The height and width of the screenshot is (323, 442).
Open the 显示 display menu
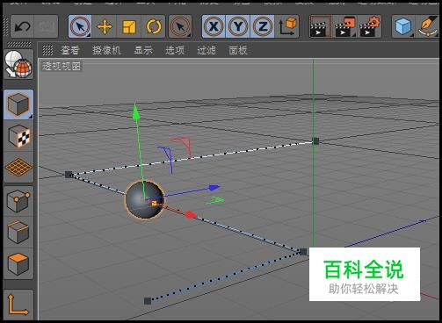143,50
